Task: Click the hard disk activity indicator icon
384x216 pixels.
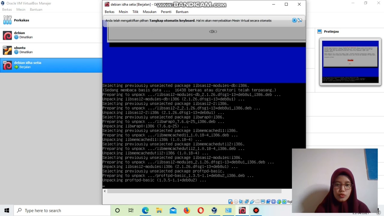Action: (x=230, y=202)
